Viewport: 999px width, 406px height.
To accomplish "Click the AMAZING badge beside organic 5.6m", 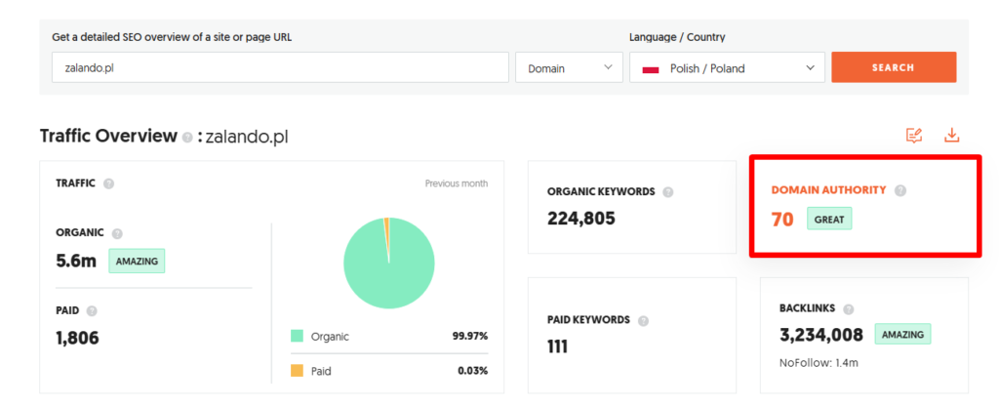I will click(137, 261).
